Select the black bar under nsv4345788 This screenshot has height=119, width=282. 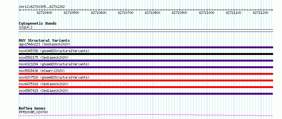(x=146, y=54)
